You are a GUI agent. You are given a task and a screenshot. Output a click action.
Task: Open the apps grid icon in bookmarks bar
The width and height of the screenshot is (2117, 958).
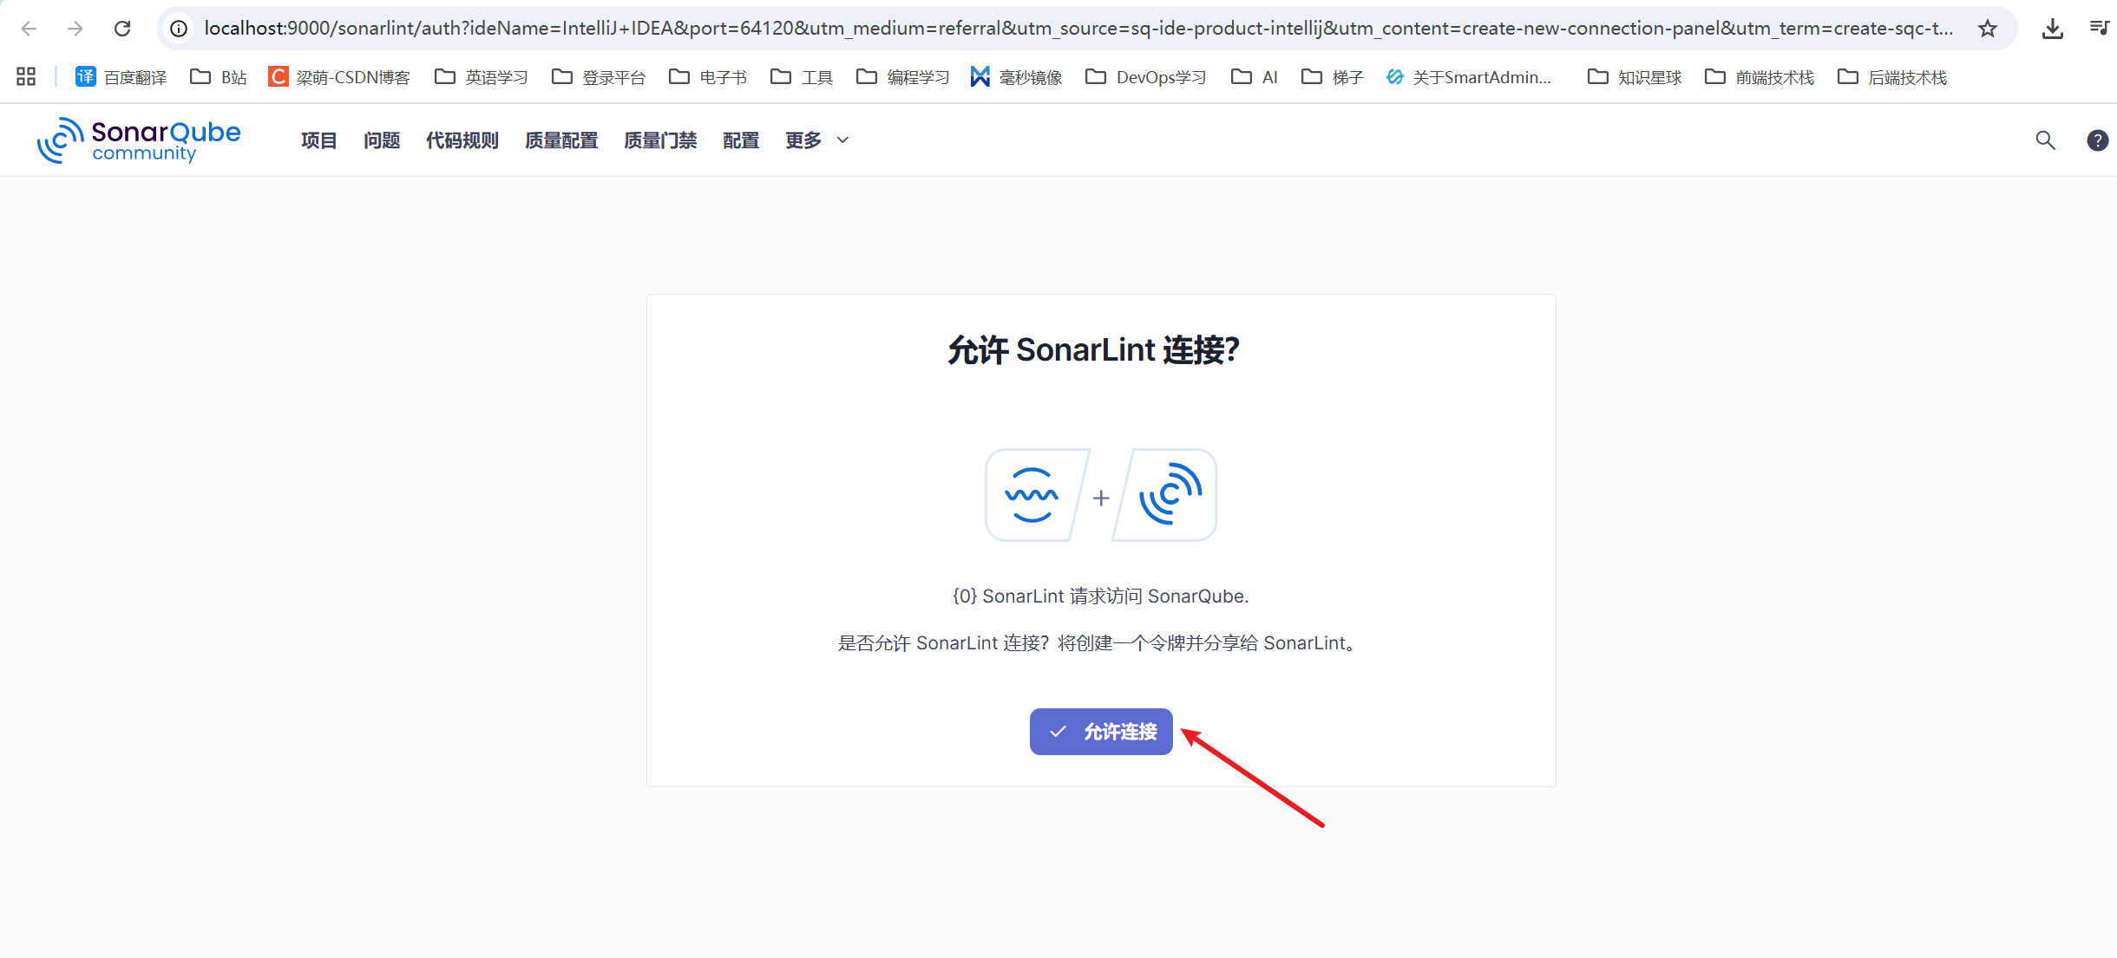(x=26, y=77)
